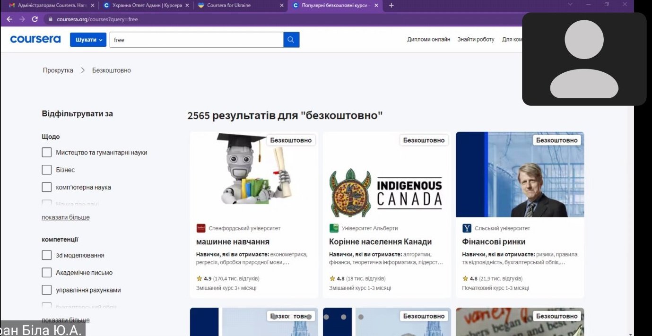Open the машинне навчання course title
Viewport: 652px width, 336px height.
(x=233, y=242)
